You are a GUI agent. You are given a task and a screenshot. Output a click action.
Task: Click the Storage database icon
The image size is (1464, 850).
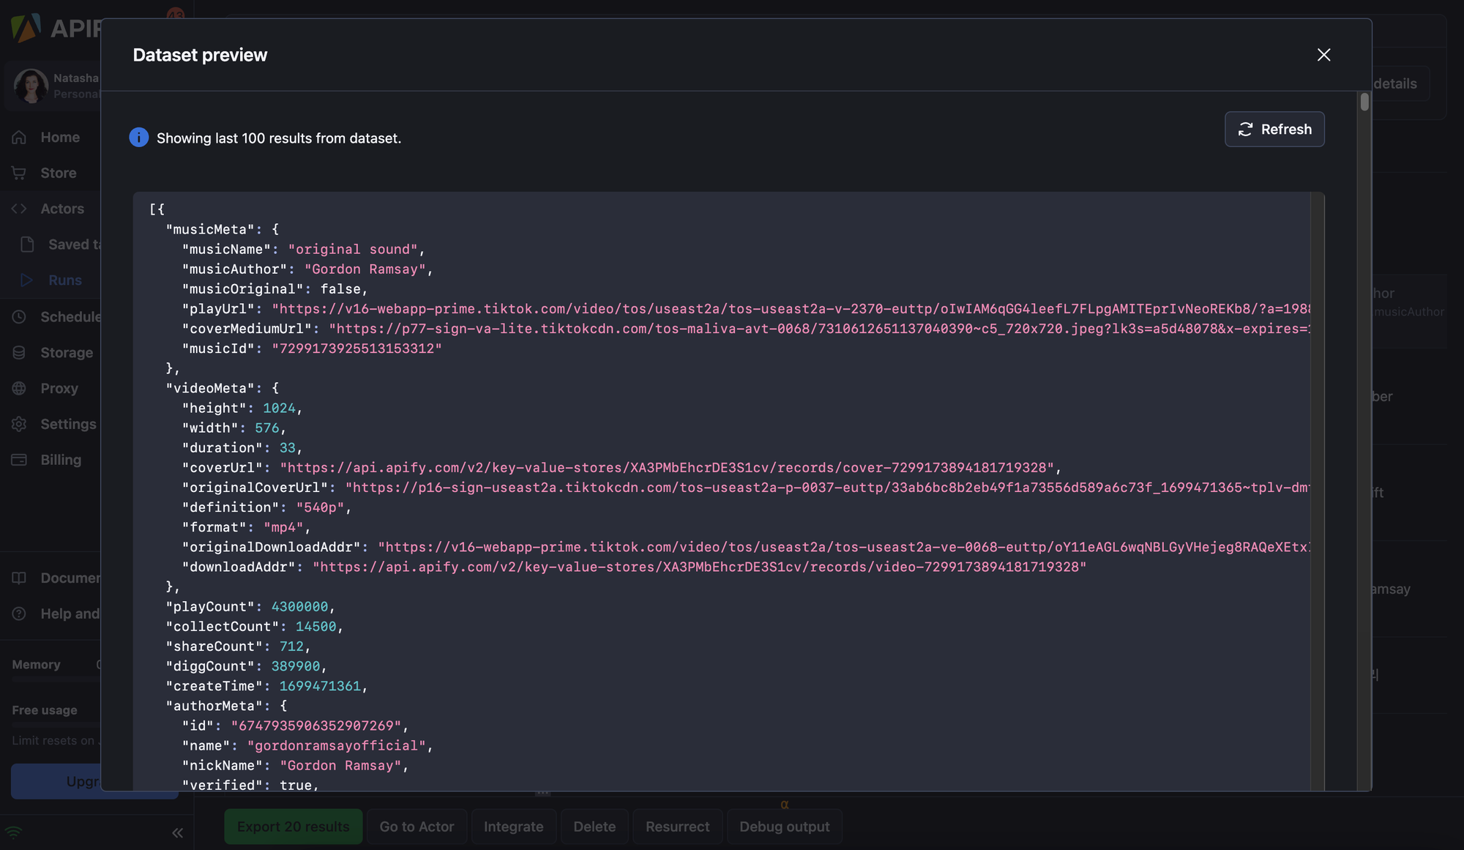pos(19,353)
